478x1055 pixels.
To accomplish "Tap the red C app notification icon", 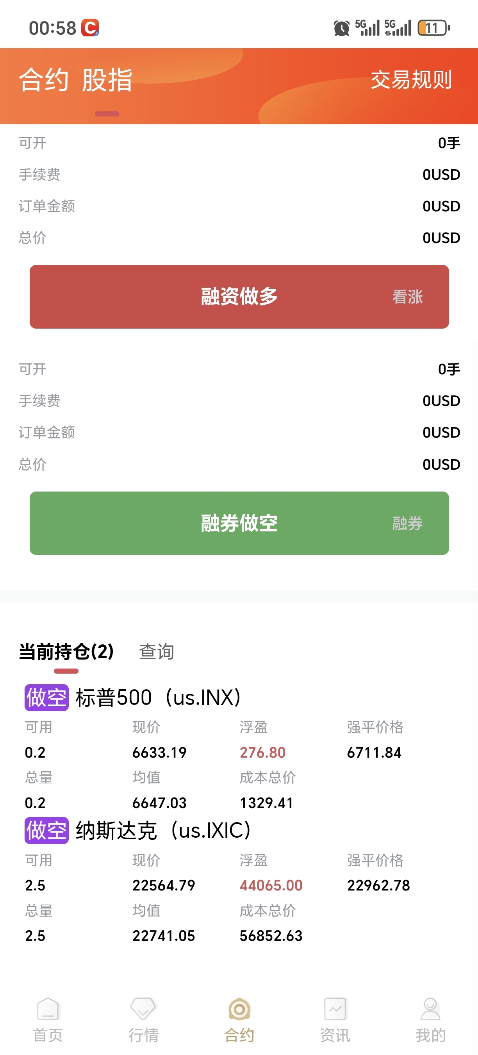I will (x=90, y=28).
